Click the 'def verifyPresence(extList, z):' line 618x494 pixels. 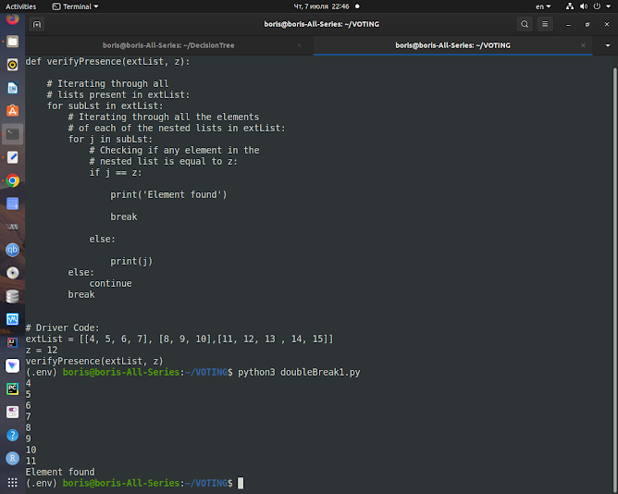pyautogui.click(x=107, y=61)
